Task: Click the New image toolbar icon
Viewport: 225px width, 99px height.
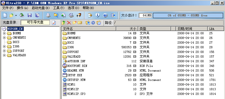Action: (x=5, y=15)
